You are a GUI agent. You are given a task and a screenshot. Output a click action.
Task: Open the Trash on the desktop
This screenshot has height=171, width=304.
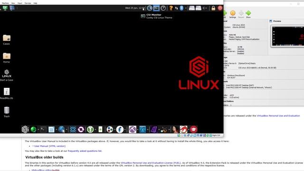coord(7,112)
